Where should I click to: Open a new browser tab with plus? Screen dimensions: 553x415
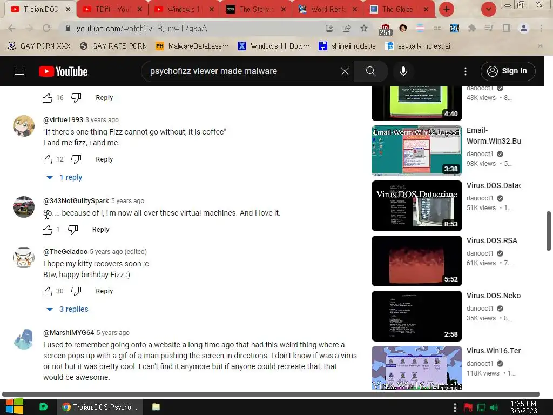click(x=447, y=9)
